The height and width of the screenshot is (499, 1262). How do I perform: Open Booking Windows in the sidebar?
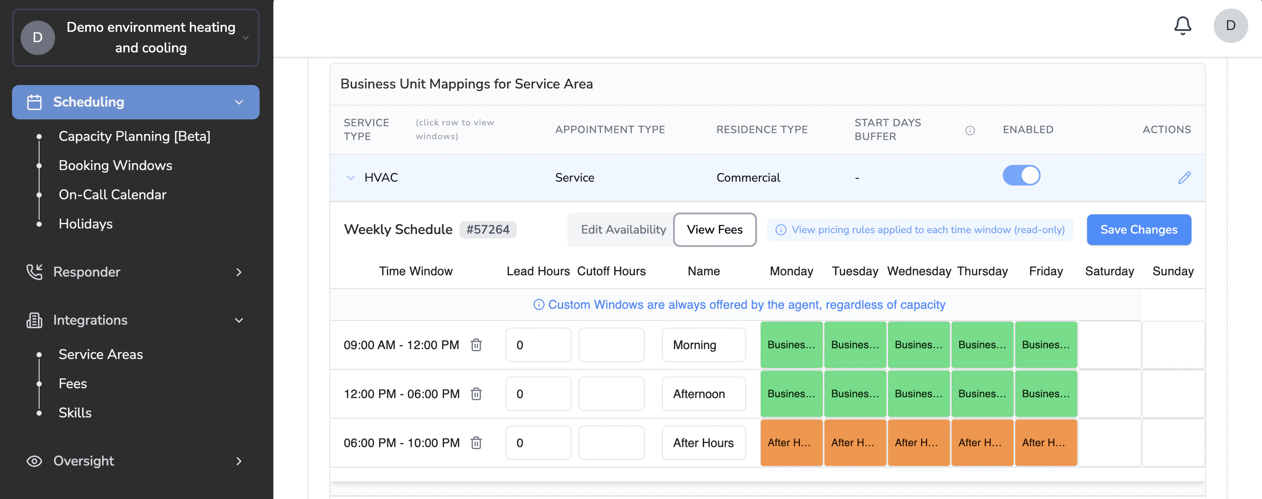pos(115,165)
